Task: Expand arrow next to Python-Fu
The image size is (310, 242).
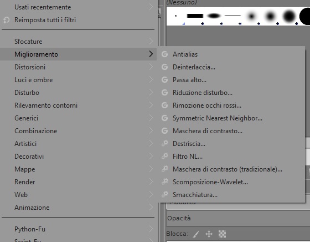Action: (x=151, y=229)
